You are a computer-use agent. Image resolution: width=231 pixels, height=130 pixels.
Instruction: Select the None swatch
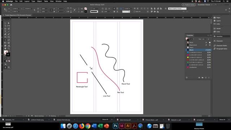(x=198, y=43)
